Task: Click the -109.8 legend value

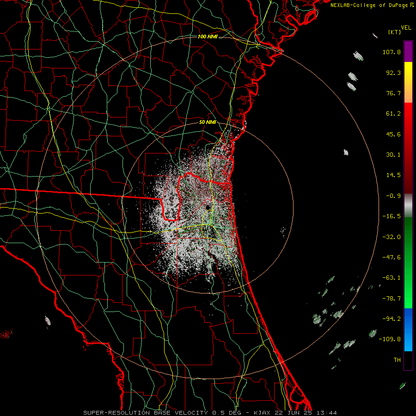Action: 390,339
